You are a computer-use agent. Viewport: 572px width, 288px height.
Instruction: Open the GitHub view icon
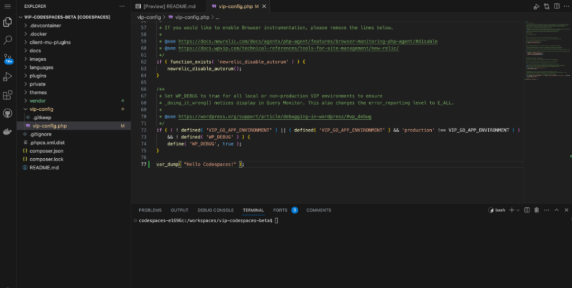[7, 113]
